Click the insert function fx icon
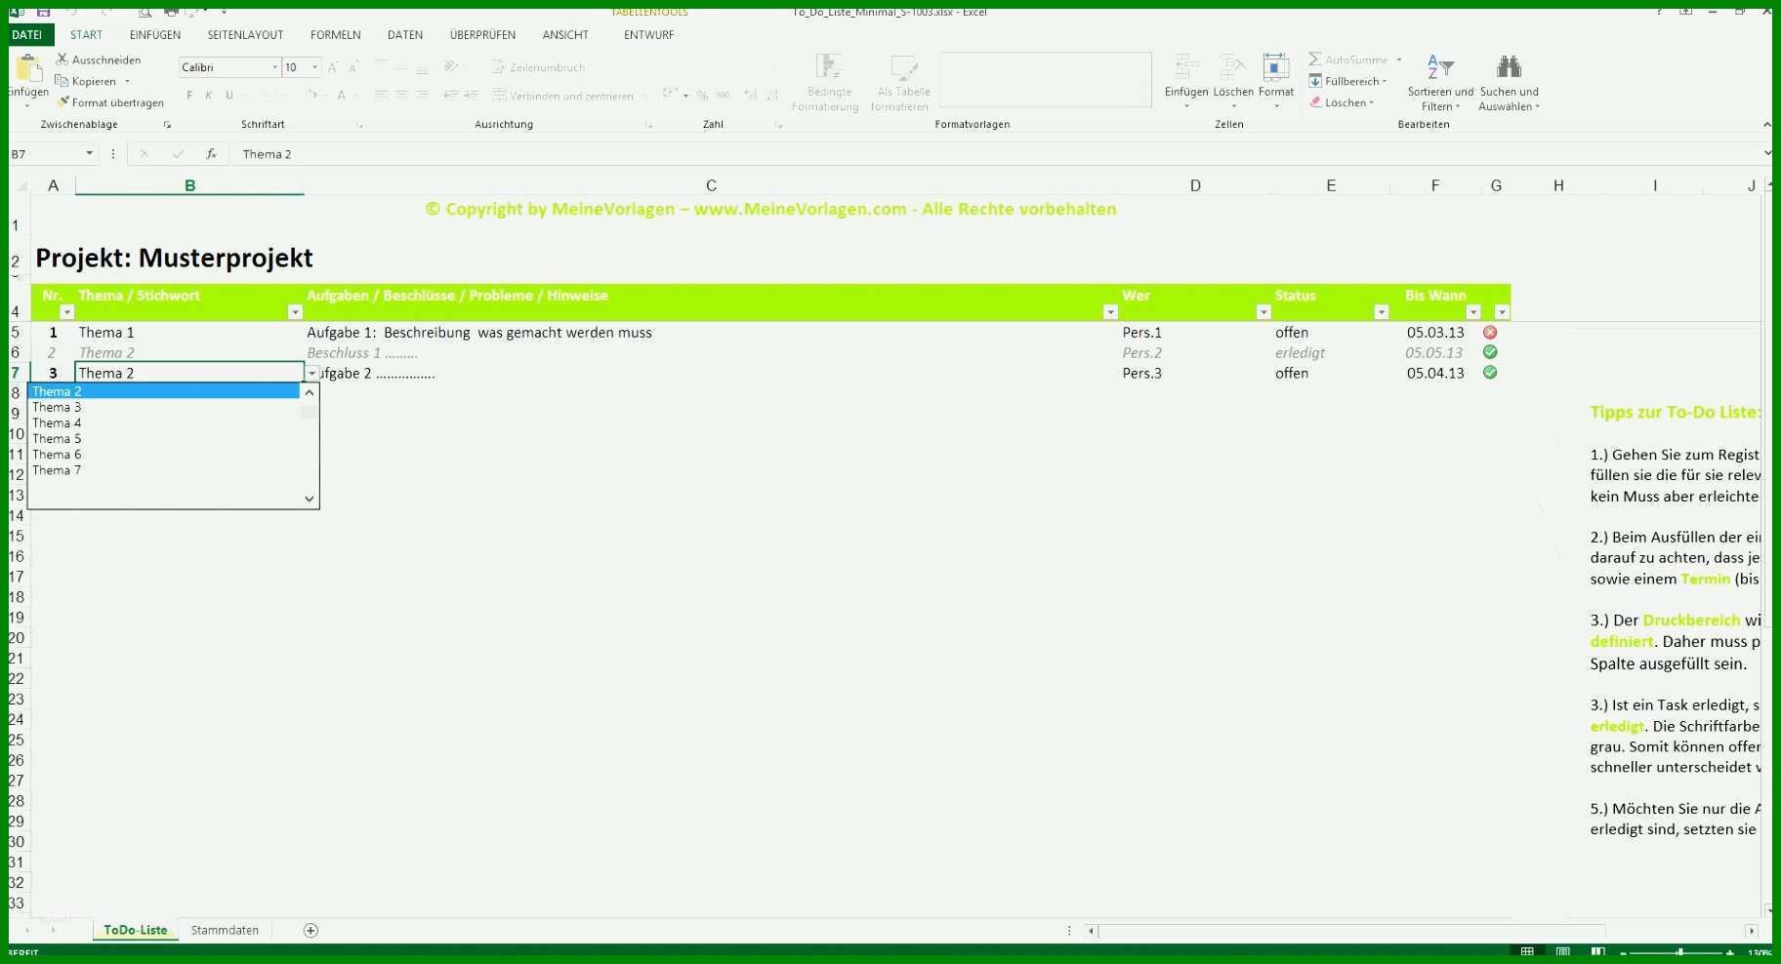Image resolution: width=1781 pixels, height=964 pixels. (x=211, y=154)
